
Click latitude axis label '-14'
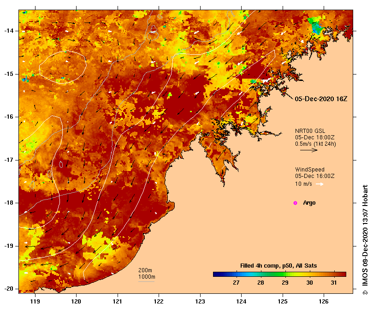(x=9, y=31)
